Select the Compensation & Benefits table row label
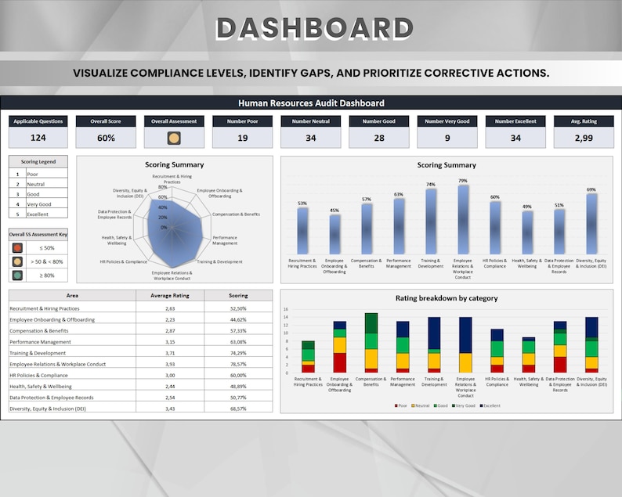Screen dimensions: 622x497 coord(39,330)
